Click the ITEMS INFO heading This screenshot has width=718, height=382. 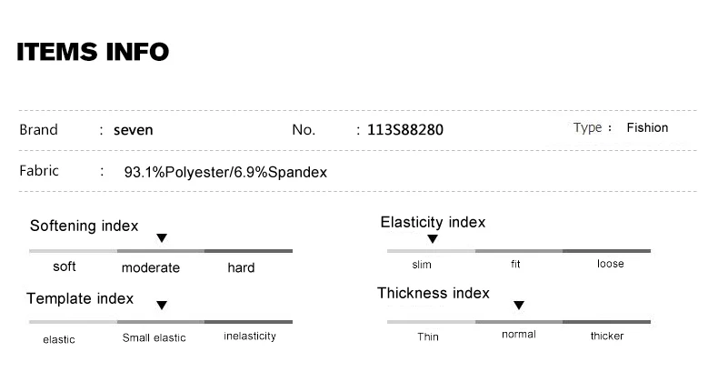(93, 52)
